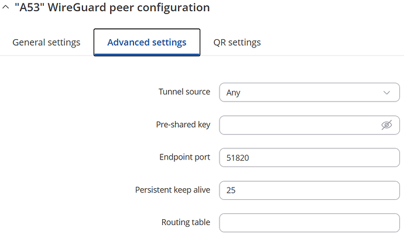Switch to the General settings tab

point(46,42)
